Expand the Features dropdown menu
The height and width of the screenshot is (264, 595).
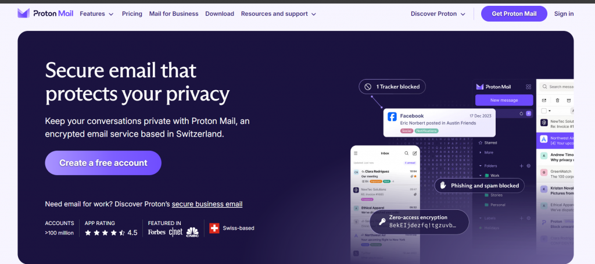[x=96, y=13]
